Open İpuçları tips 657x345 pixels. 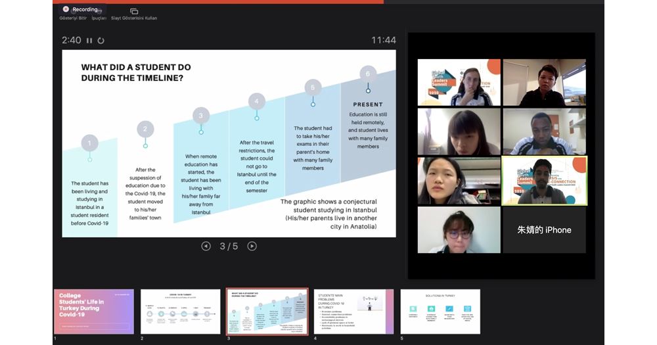[99, 18]
